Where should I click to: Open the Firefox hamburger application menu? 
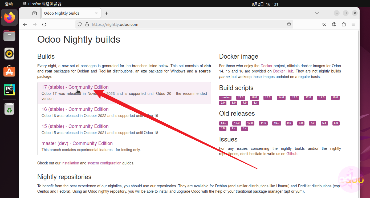[353, 25]
